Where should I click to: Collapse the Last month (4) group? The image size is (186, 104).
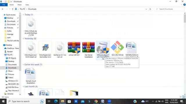23,87
